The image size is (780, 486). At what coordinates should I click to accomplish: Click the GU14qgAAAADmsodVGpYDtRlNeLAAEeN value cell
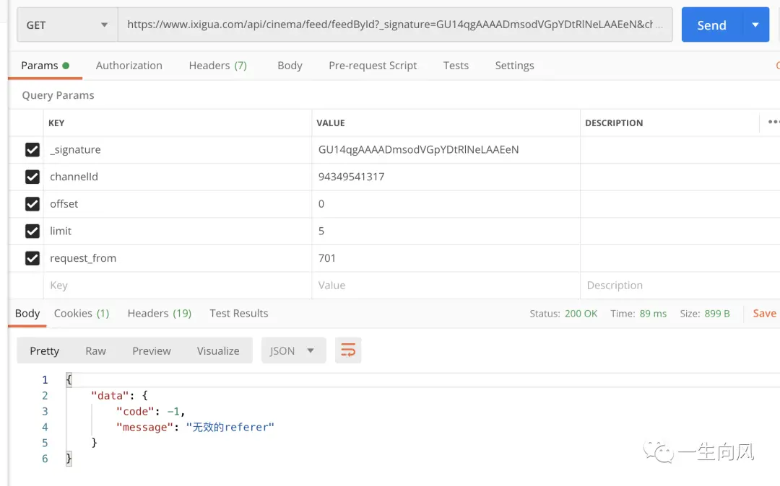click(446, 149)
